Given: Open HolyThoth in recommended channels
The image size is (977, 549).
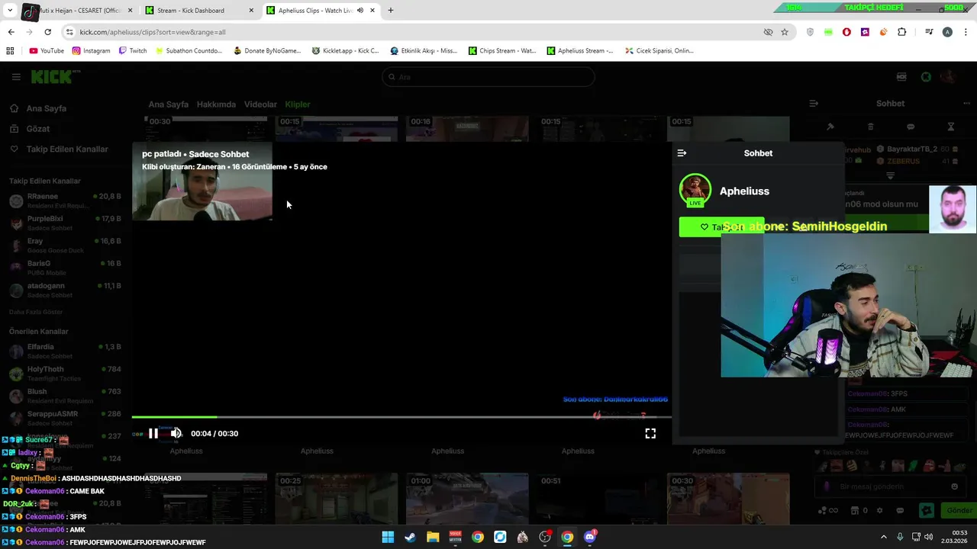Looking at the screenshot, I should coord(66,374).
